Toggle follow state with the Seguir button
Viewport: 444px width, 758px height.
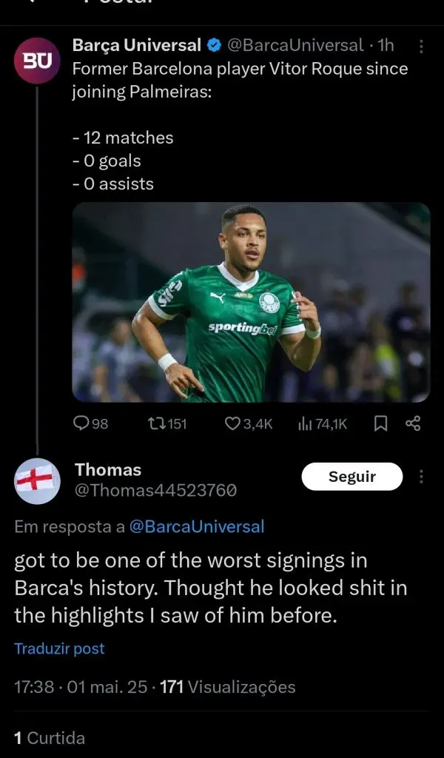pos(351,476)
